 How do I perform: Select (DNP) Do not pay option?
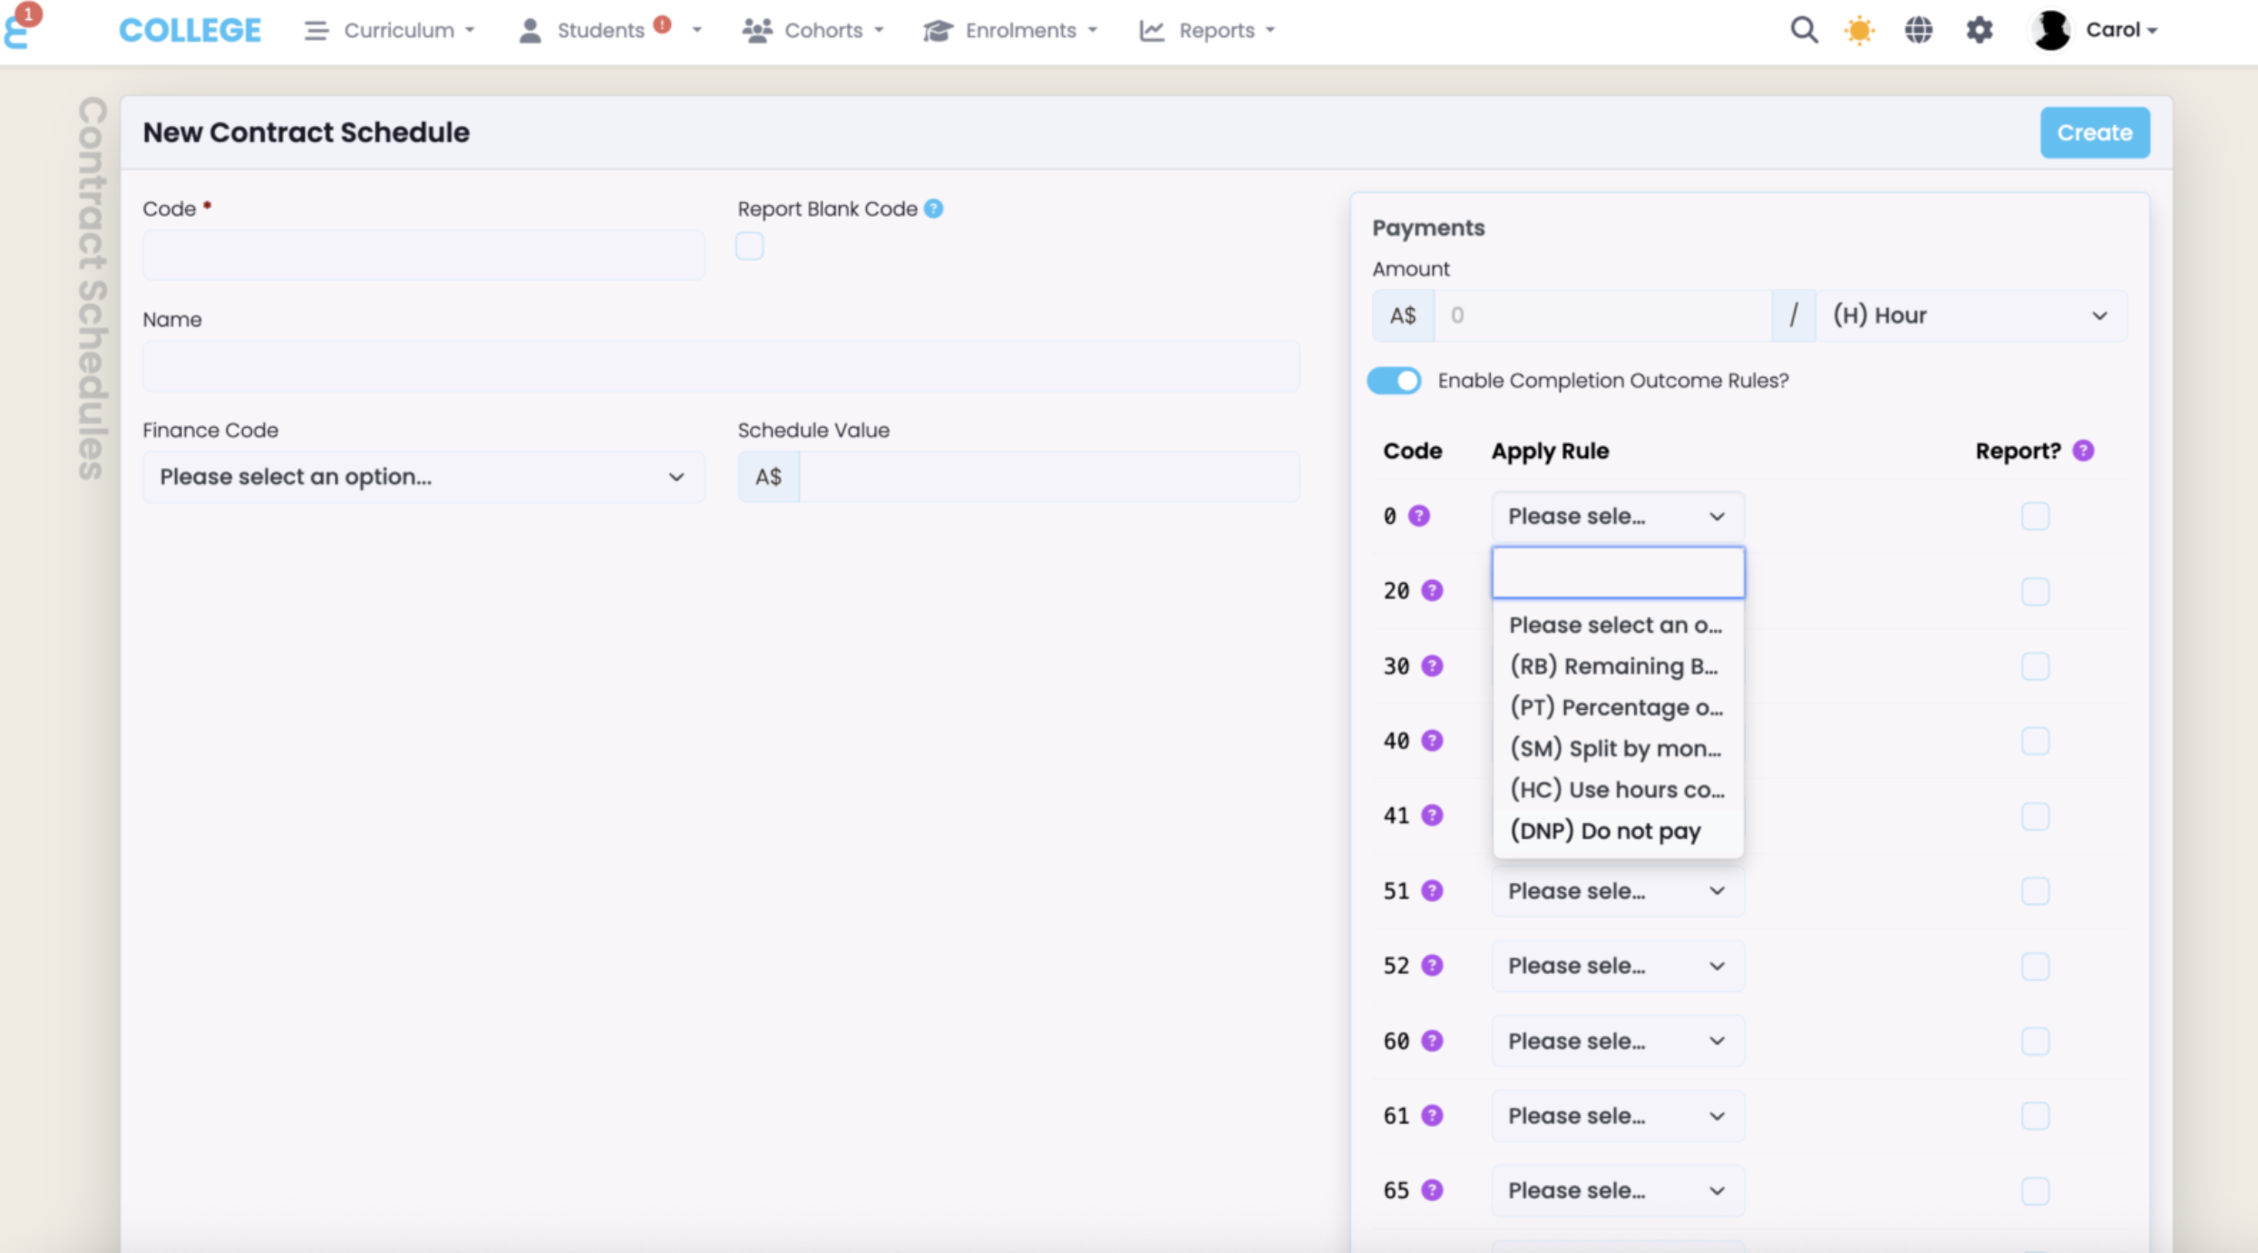point(1604,830)
